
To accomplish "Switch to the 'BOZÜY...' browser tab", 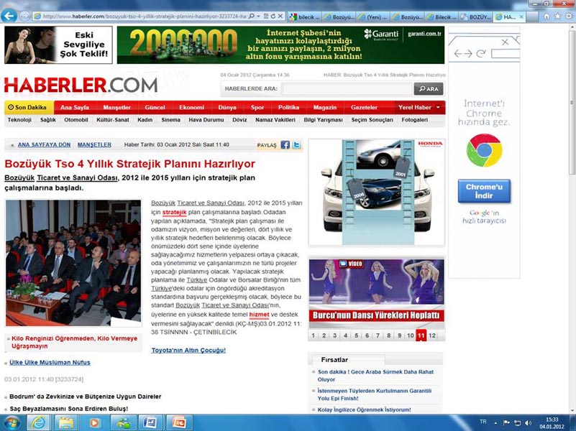I will (476, 17).
